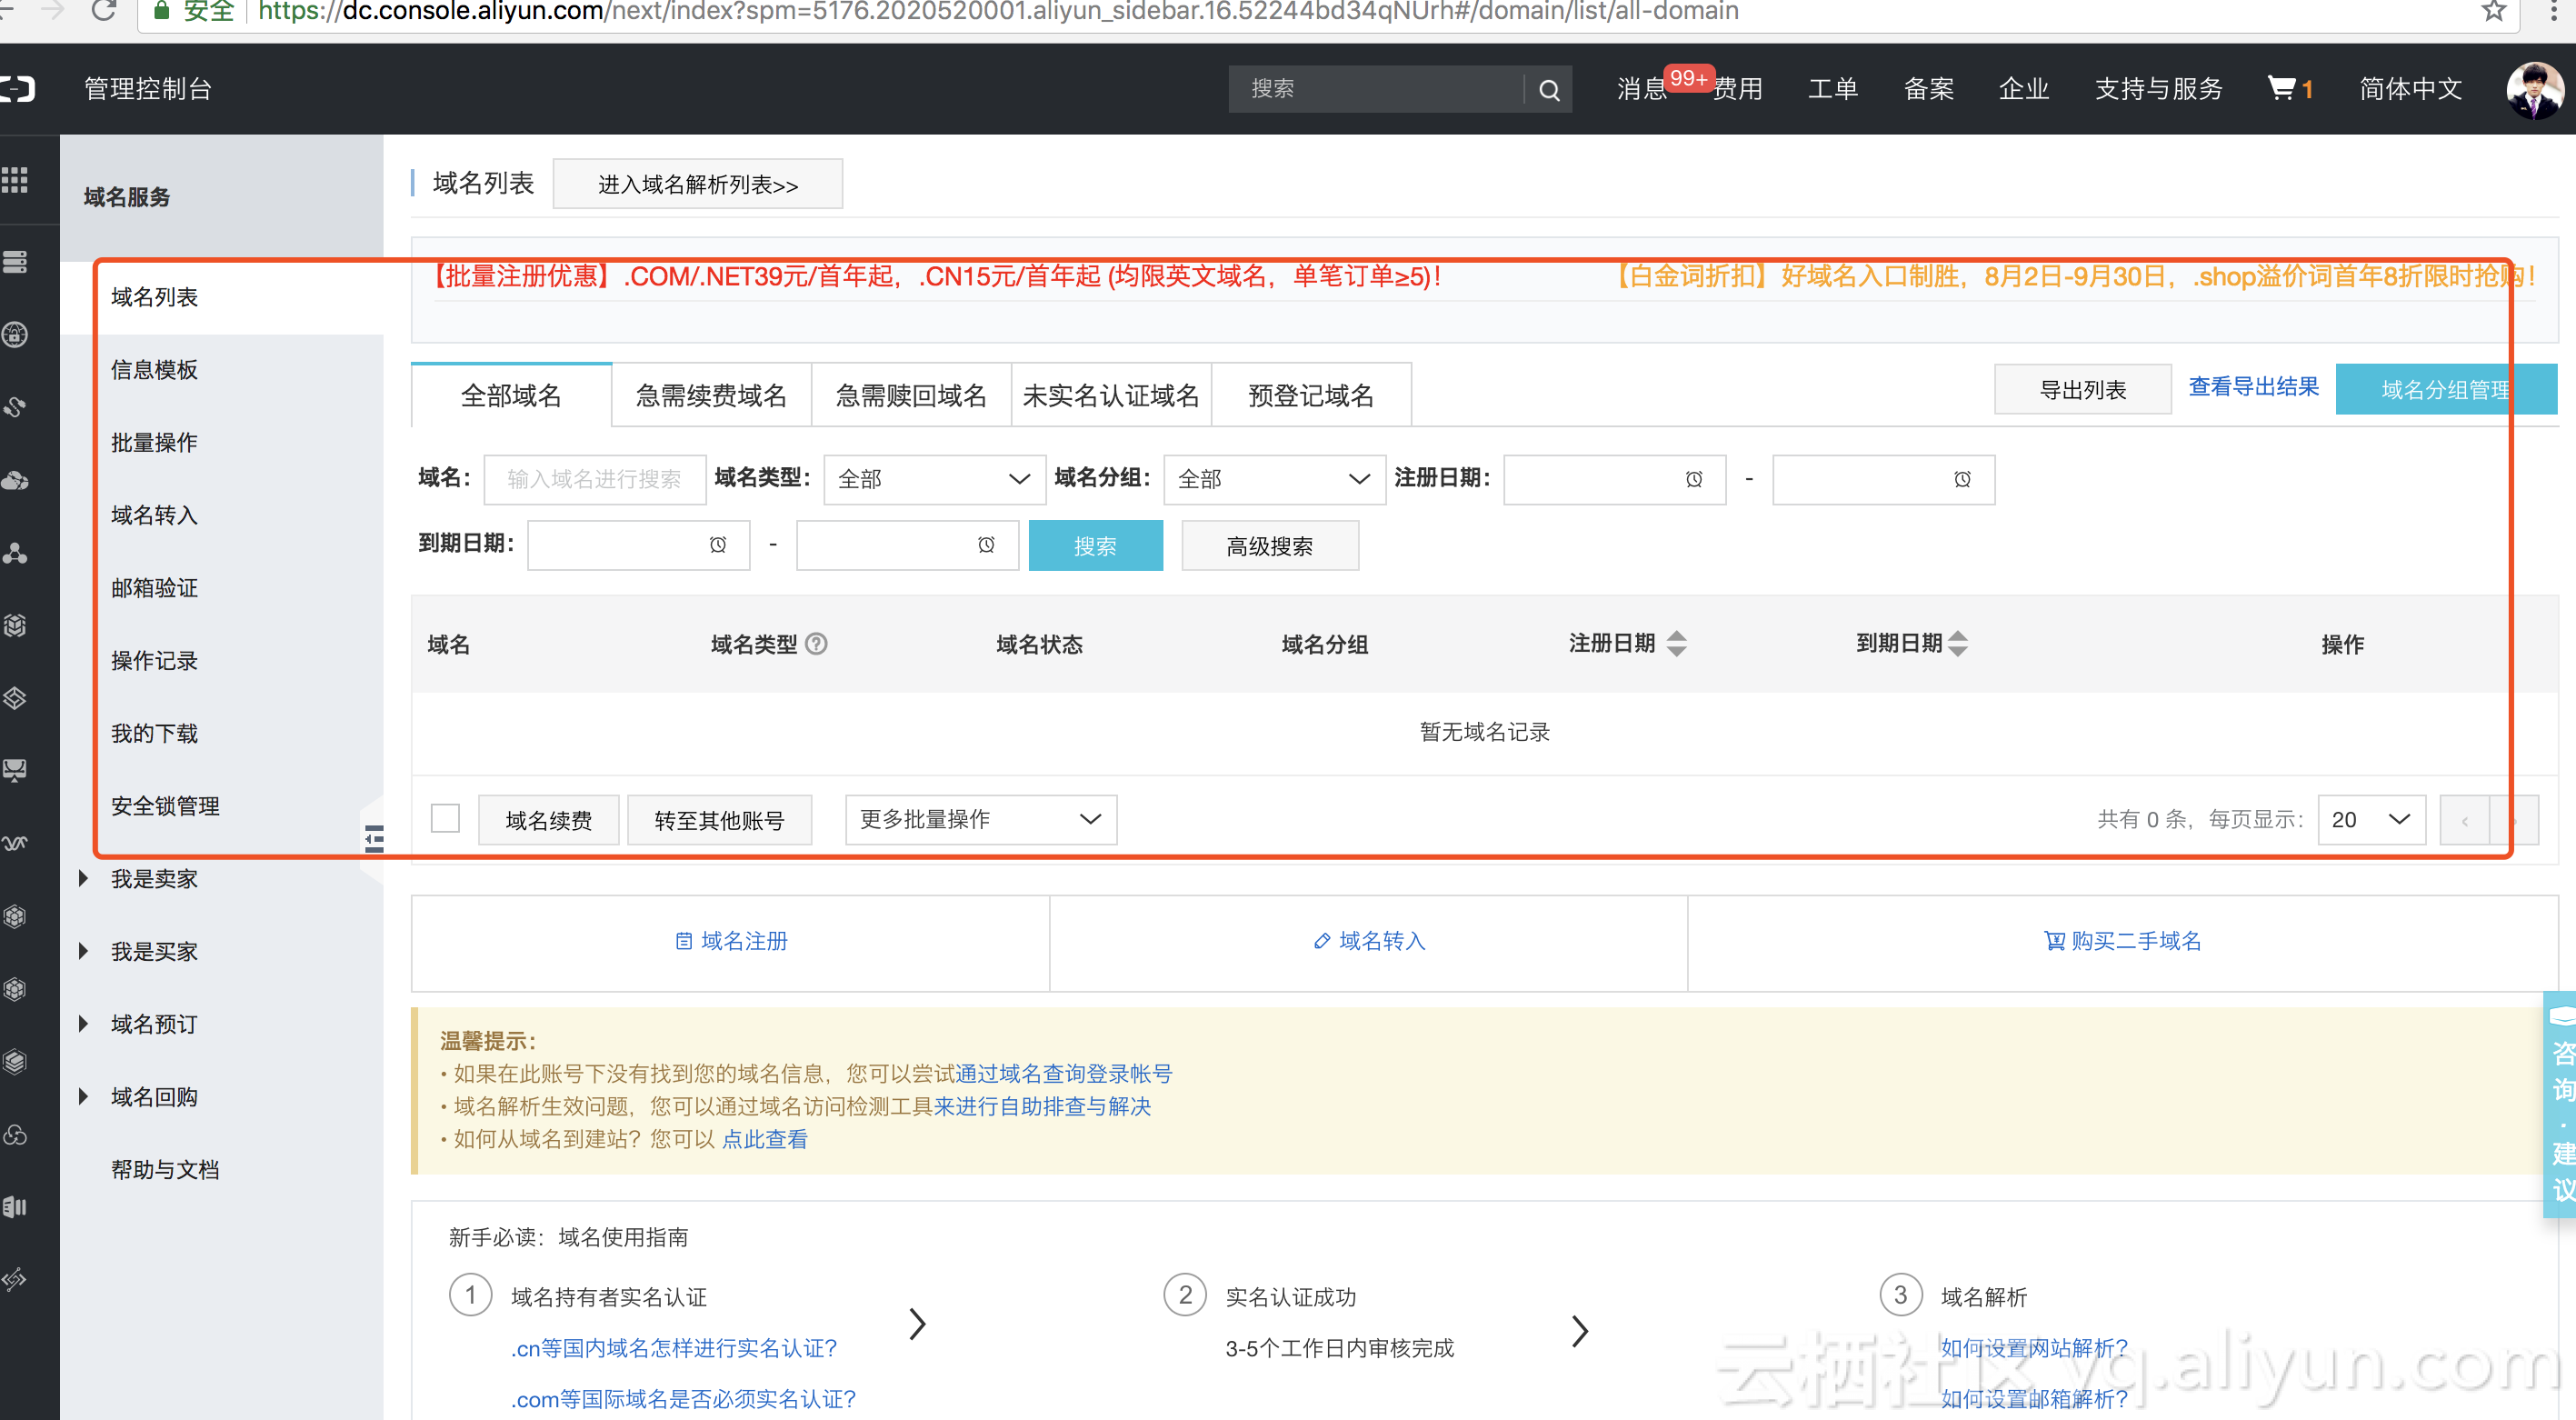Open the products grid icon in sidebar

click(14, 180)
